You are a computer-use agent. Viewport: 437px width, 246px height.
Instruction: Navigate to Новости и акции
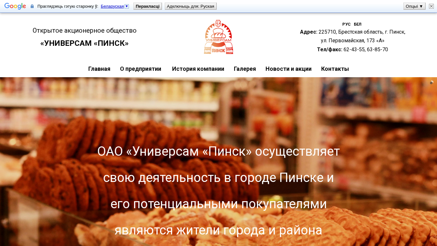(289, 69)
